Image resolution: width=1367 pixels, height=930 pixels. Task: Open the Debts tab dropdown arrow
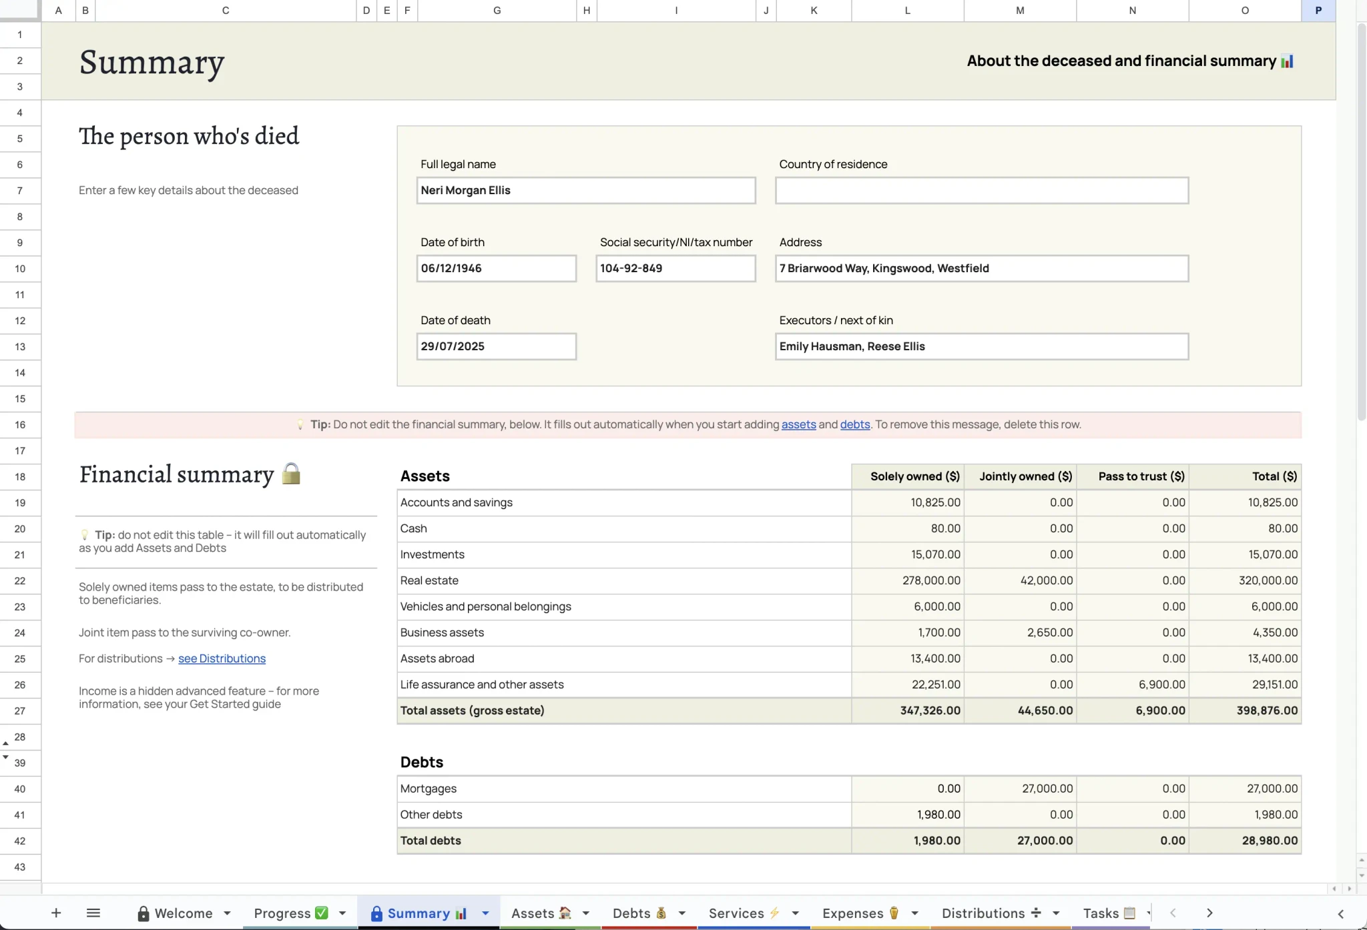click(681, 913)
